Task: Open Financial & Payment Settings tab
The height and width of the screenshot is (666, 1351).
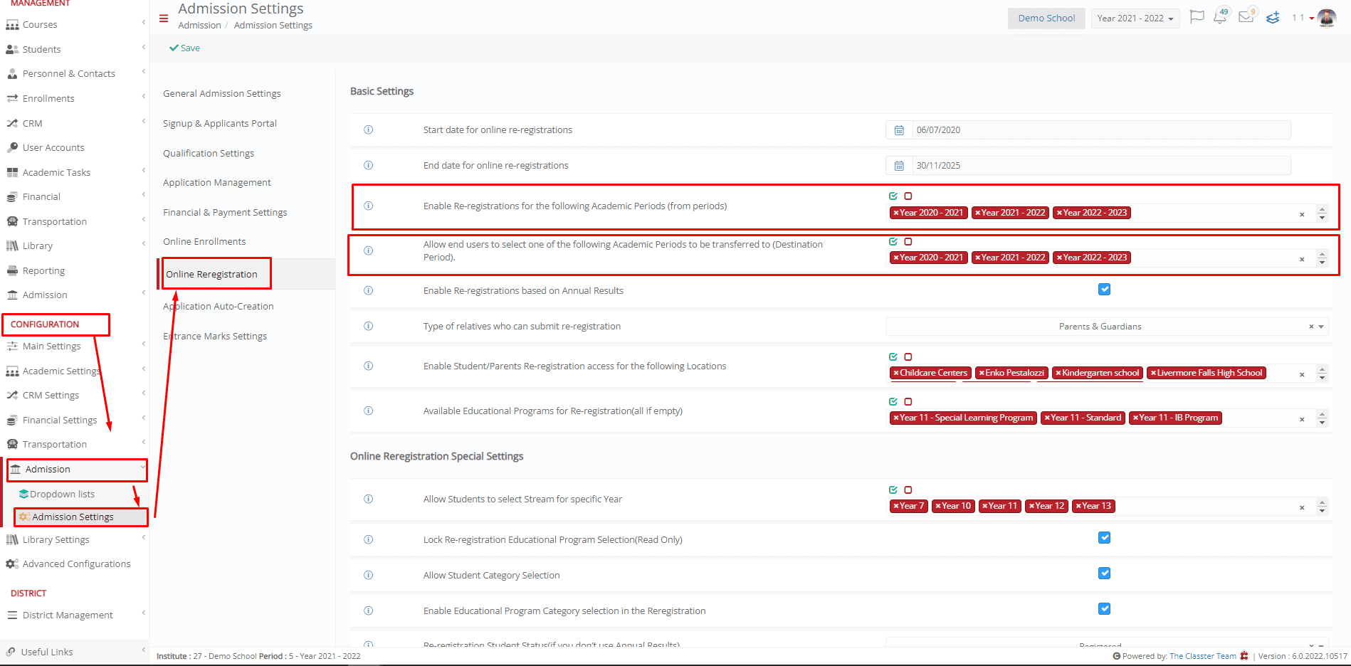Action: click(225, 212)
